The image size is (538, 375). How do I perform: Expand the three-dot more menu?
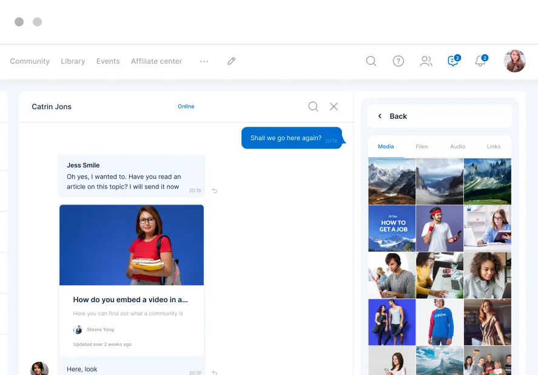[x=204, y=61]
